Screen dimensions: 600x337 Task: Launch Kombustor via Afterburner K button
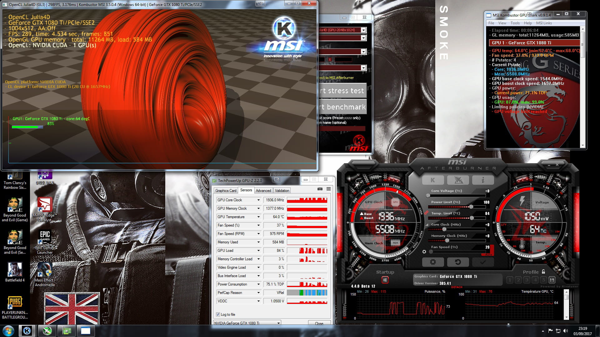tap(433, 180)
